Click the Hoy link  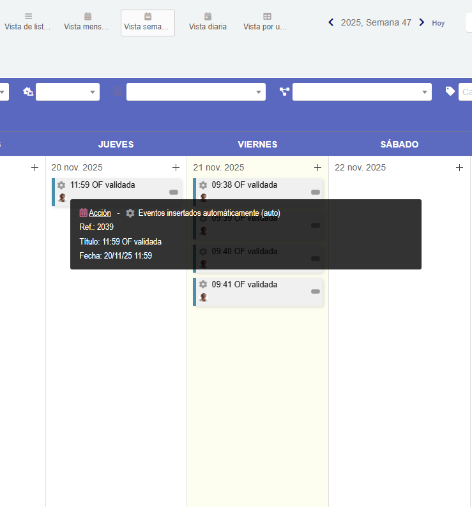click(x=438, y=23)
